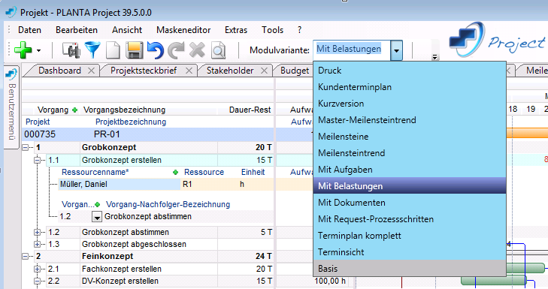The width and height of the screenshot is (548, 289).
Task: Open the Bearbeiten menu
Action: point(77,30)
